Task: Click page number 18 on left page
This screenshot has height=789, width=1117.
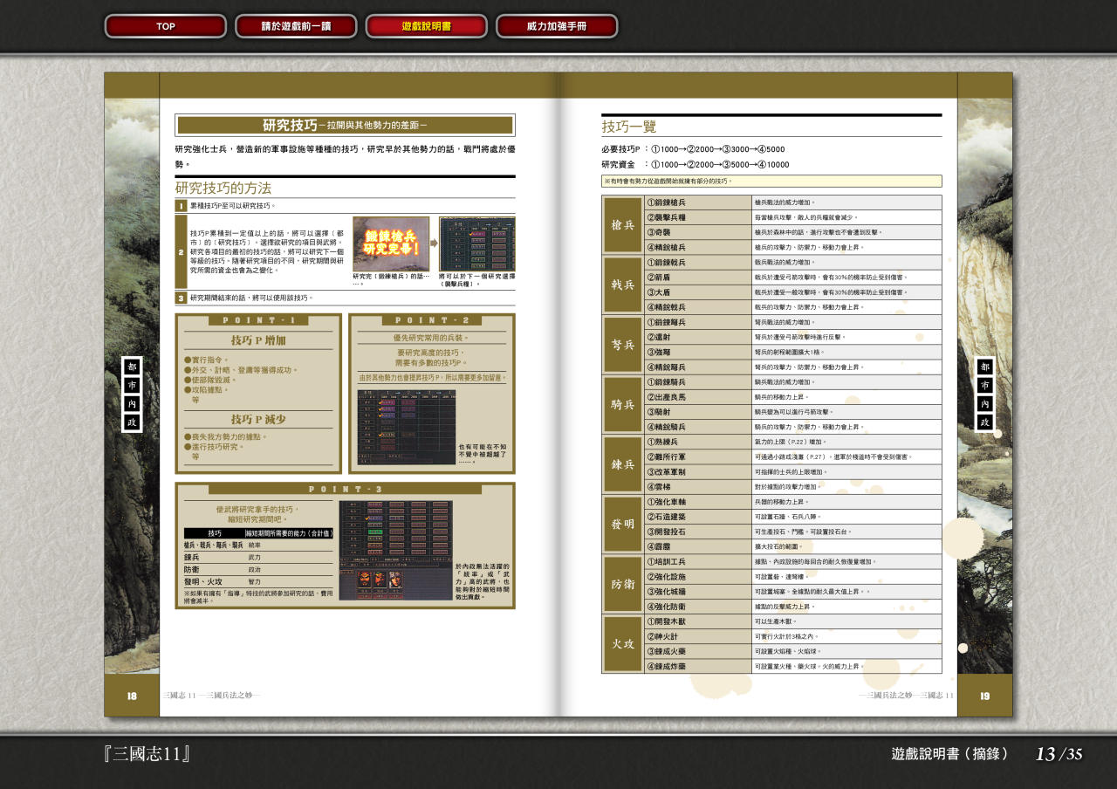Action: 132,696
